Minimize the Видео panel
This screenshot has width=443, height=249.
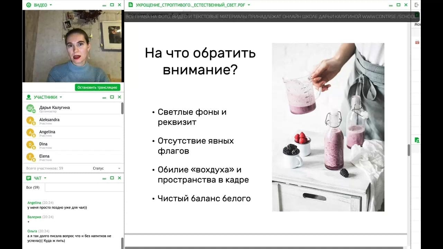(104, 5)
